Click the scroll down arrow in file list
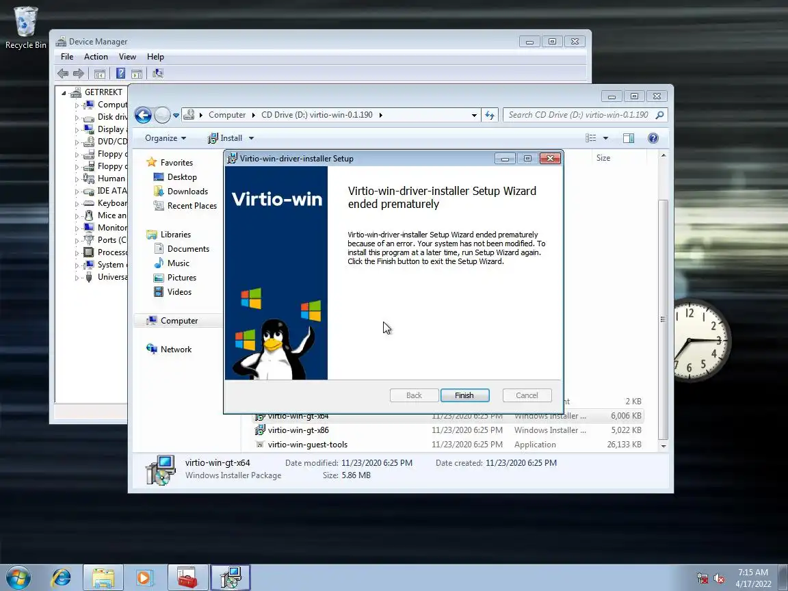 [x=664, y=446]
